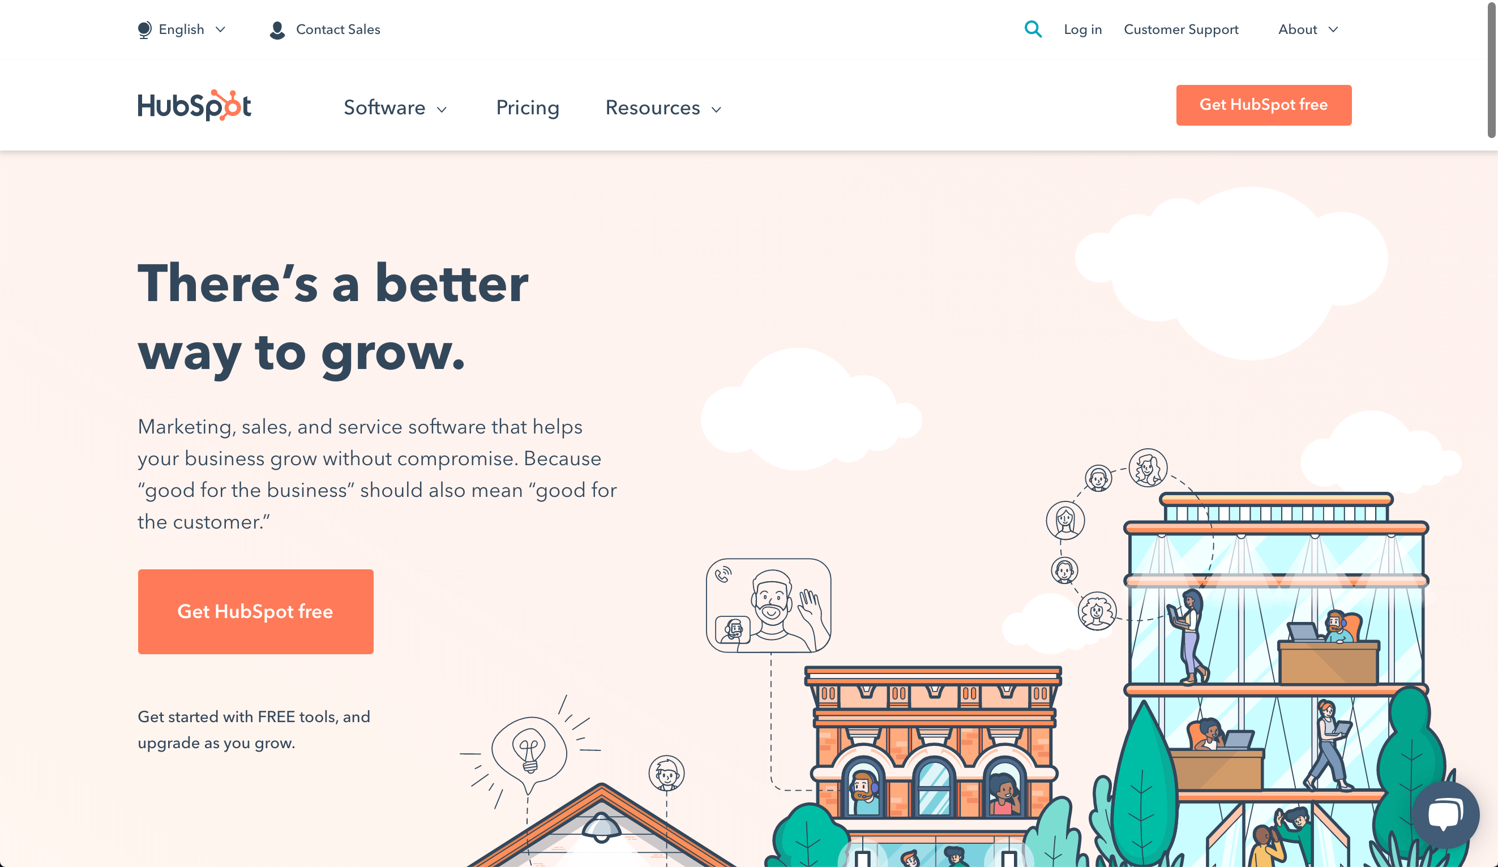Viewport: 1498px width, 867px height.
Task: Click the Pricing menu item
Action: pyautogui.click(x=528, y=108)
